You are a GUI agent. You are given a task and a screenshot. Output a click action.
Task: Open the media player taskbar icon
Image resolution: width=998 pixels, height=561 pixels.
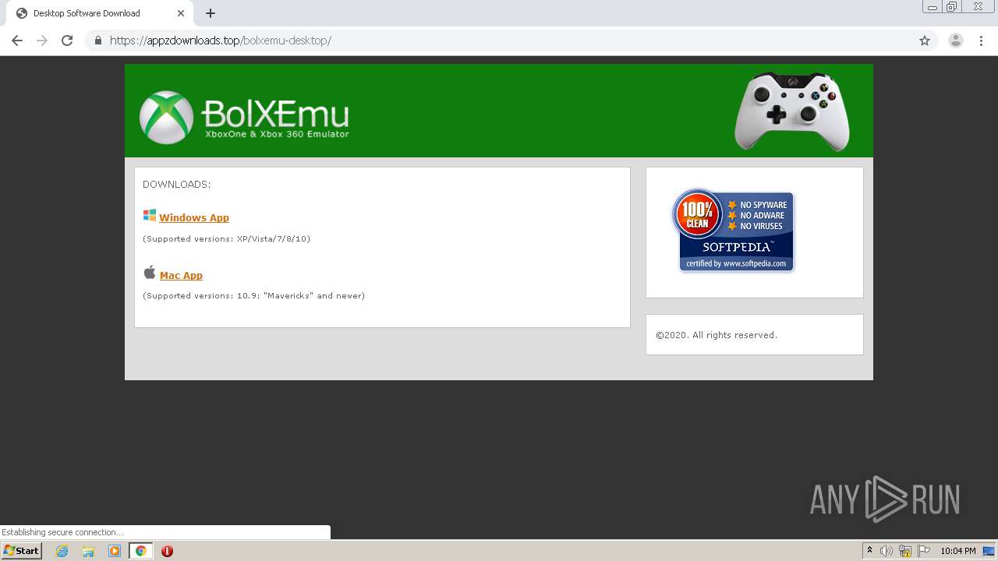point(115,551)
